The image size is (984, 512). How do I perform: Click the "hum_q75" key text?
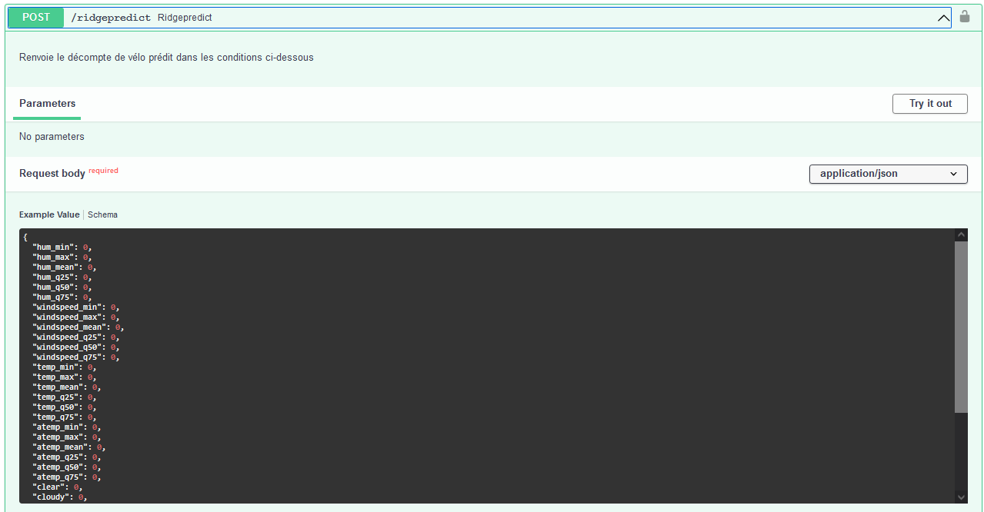pyautogui.click(x=53, y=298)
